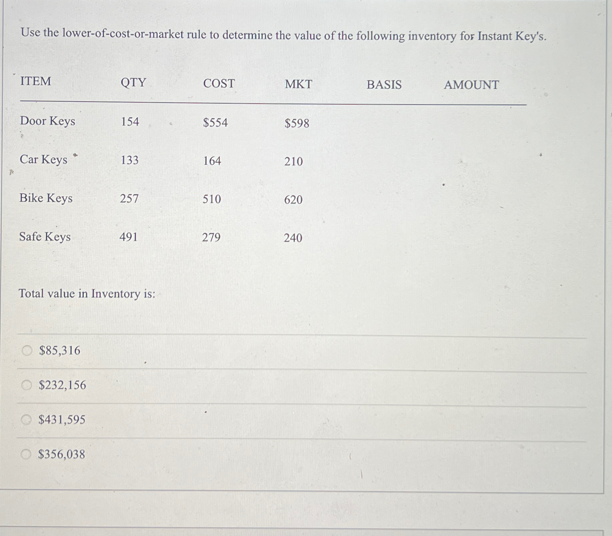Image resolution: width=612 pixels, height=536 pixels.
Task: Click the BASIS column header
Action: [384, 85]
